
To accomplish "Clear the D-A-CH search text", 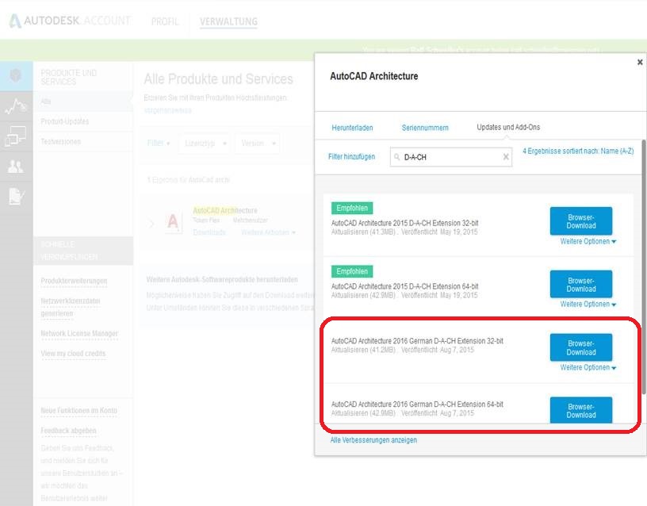I will click(x=506, y=157).
